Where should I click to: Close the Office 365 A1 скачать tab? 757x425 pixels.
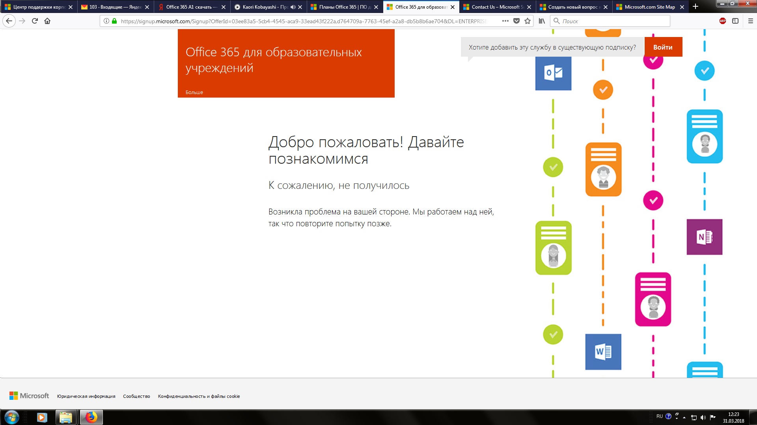click(x=224, y=7)
